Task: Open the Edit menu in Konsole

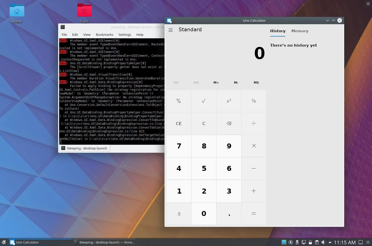Action: tap(75, 35)
